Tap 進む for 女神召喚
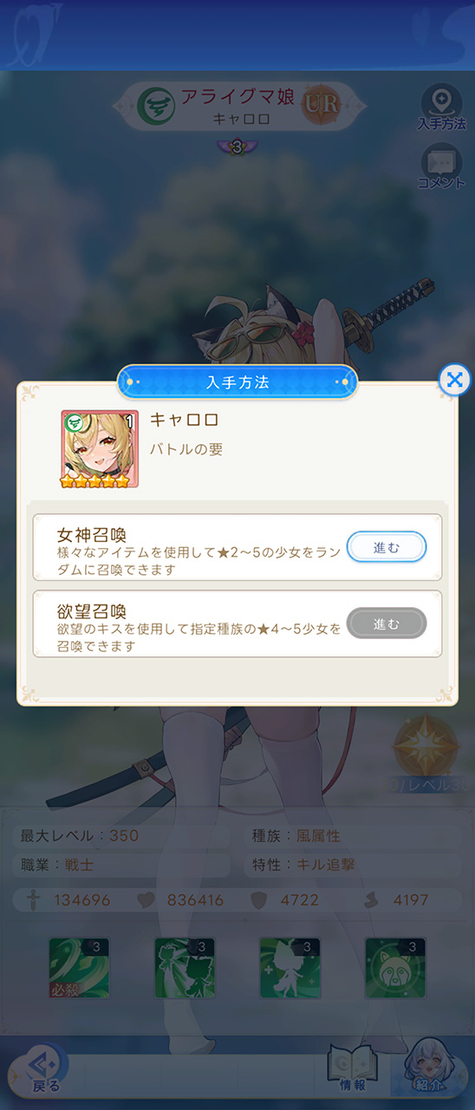This screenshot has height=1110, width=475. coord(387,547)
